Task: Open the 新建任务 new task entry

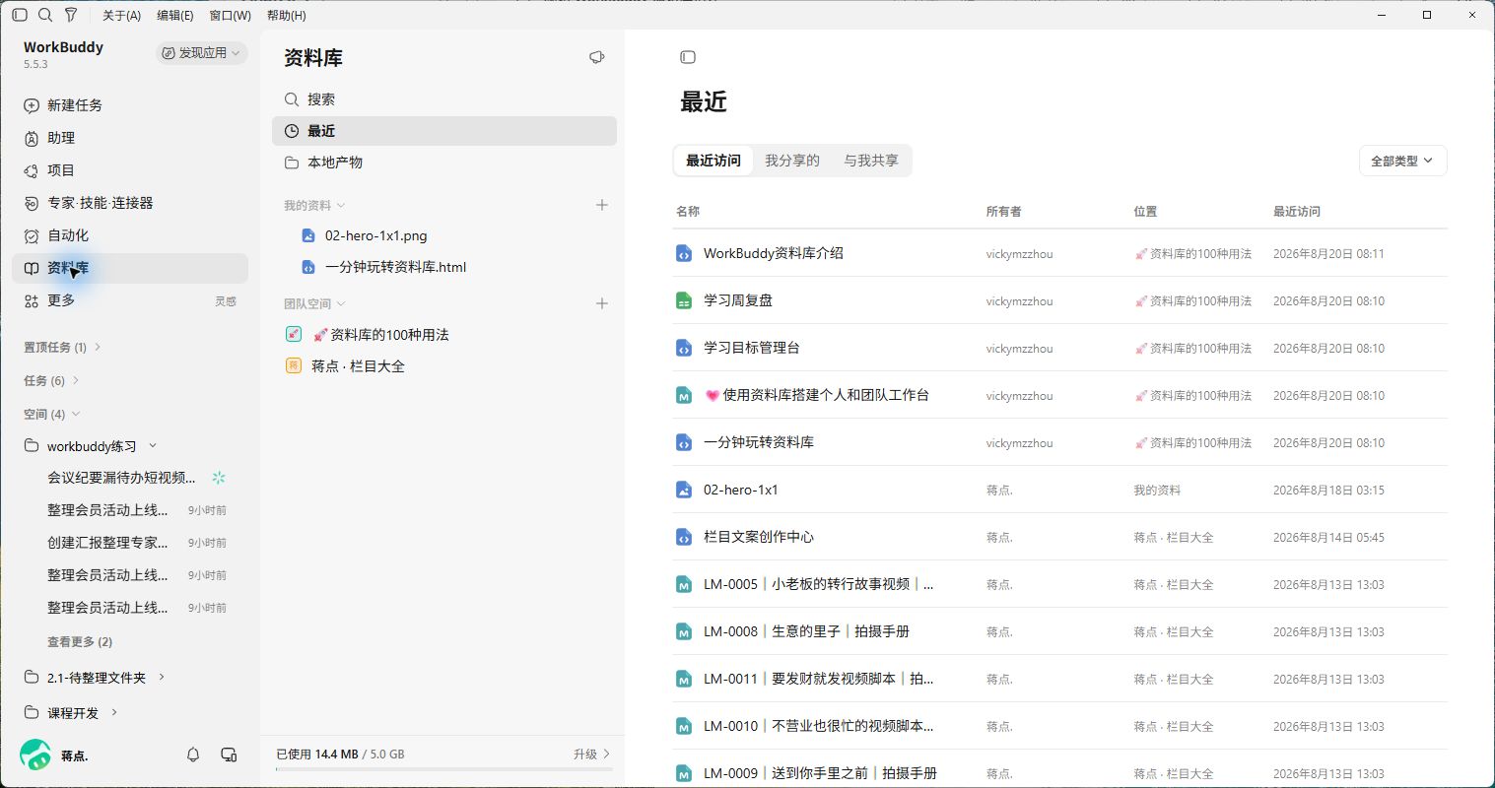Action: coord(130,105)
